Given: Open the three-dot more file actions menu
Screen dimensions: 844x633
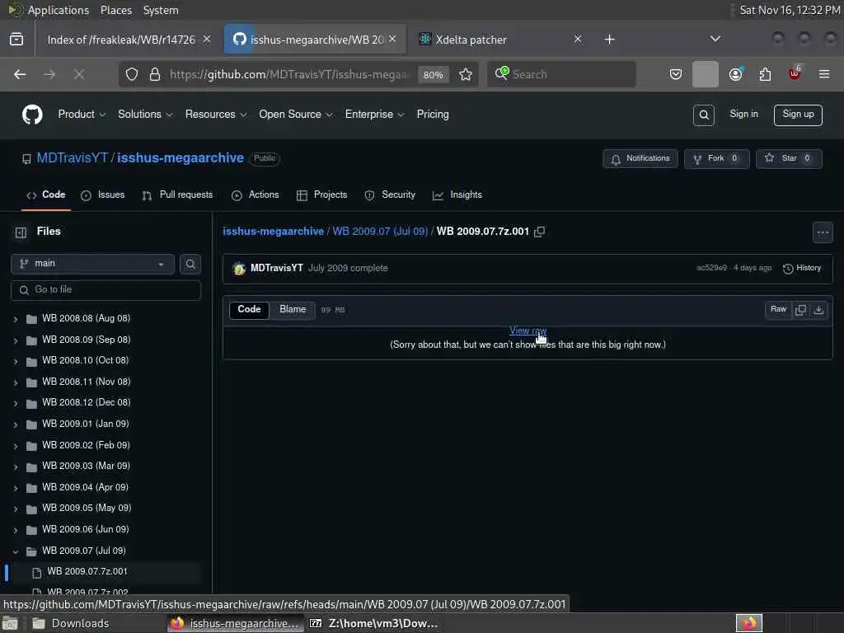Looking at the screenshot, I should click(x=823, y=232).
